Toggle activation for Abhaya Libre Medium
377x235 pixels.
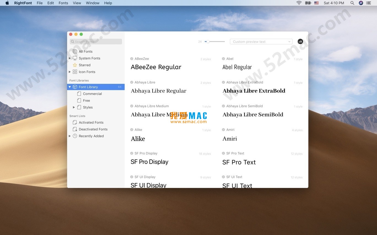tap(132, 106)
